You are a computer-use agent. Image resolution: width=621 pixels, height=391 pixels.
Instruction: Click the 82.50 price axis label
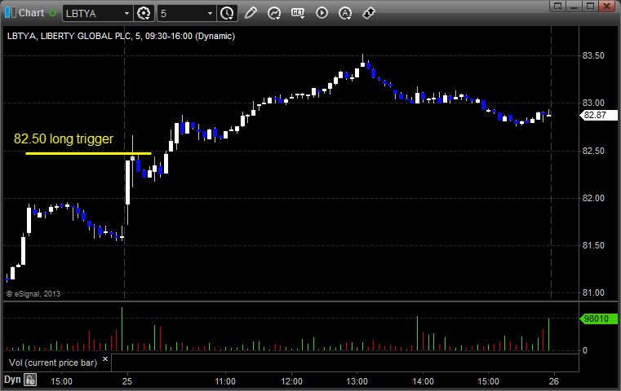593,151
